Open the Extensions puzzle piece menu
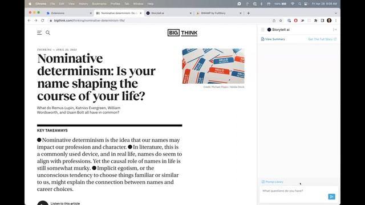This screenshot has width=365, height=205. pos(315,20)
